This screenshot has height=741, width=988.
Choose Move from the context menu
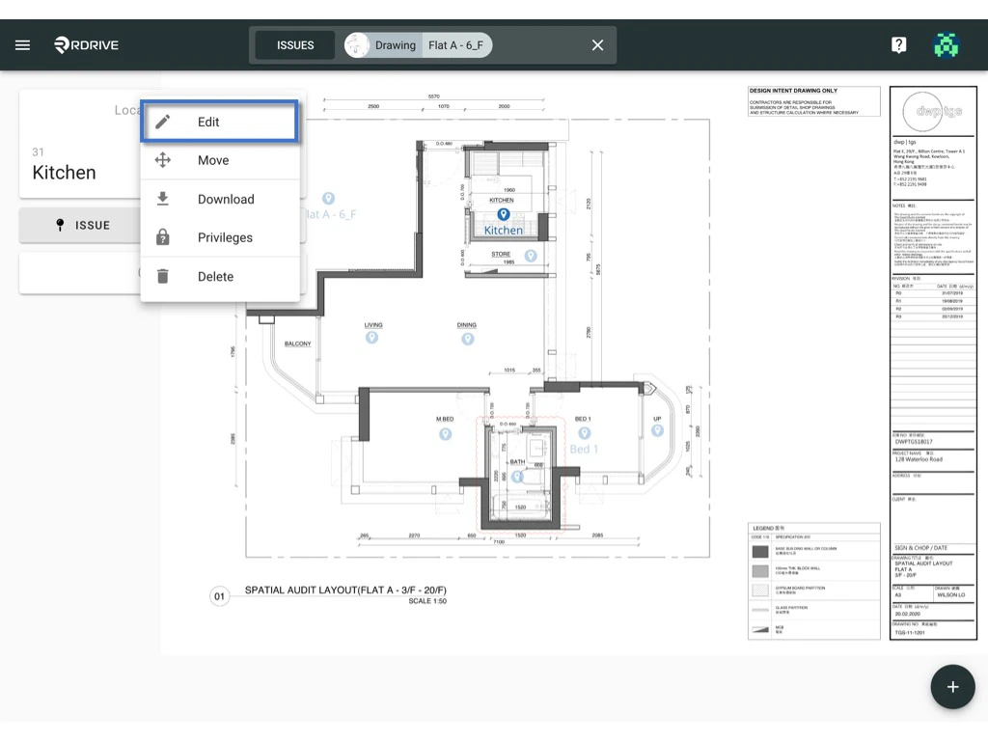219,160
